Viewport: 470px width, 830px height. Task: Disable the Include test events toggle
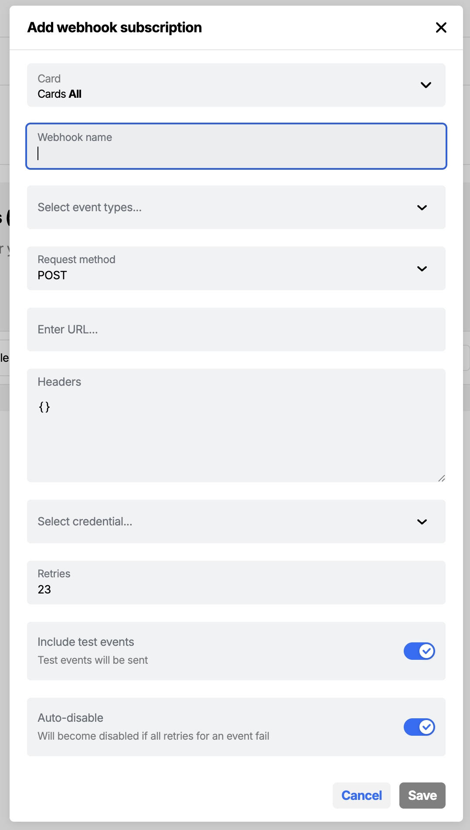pos(419,651)
